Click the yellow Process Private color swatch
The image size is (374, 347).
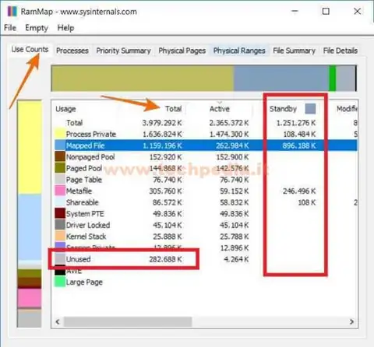point(60,134)
